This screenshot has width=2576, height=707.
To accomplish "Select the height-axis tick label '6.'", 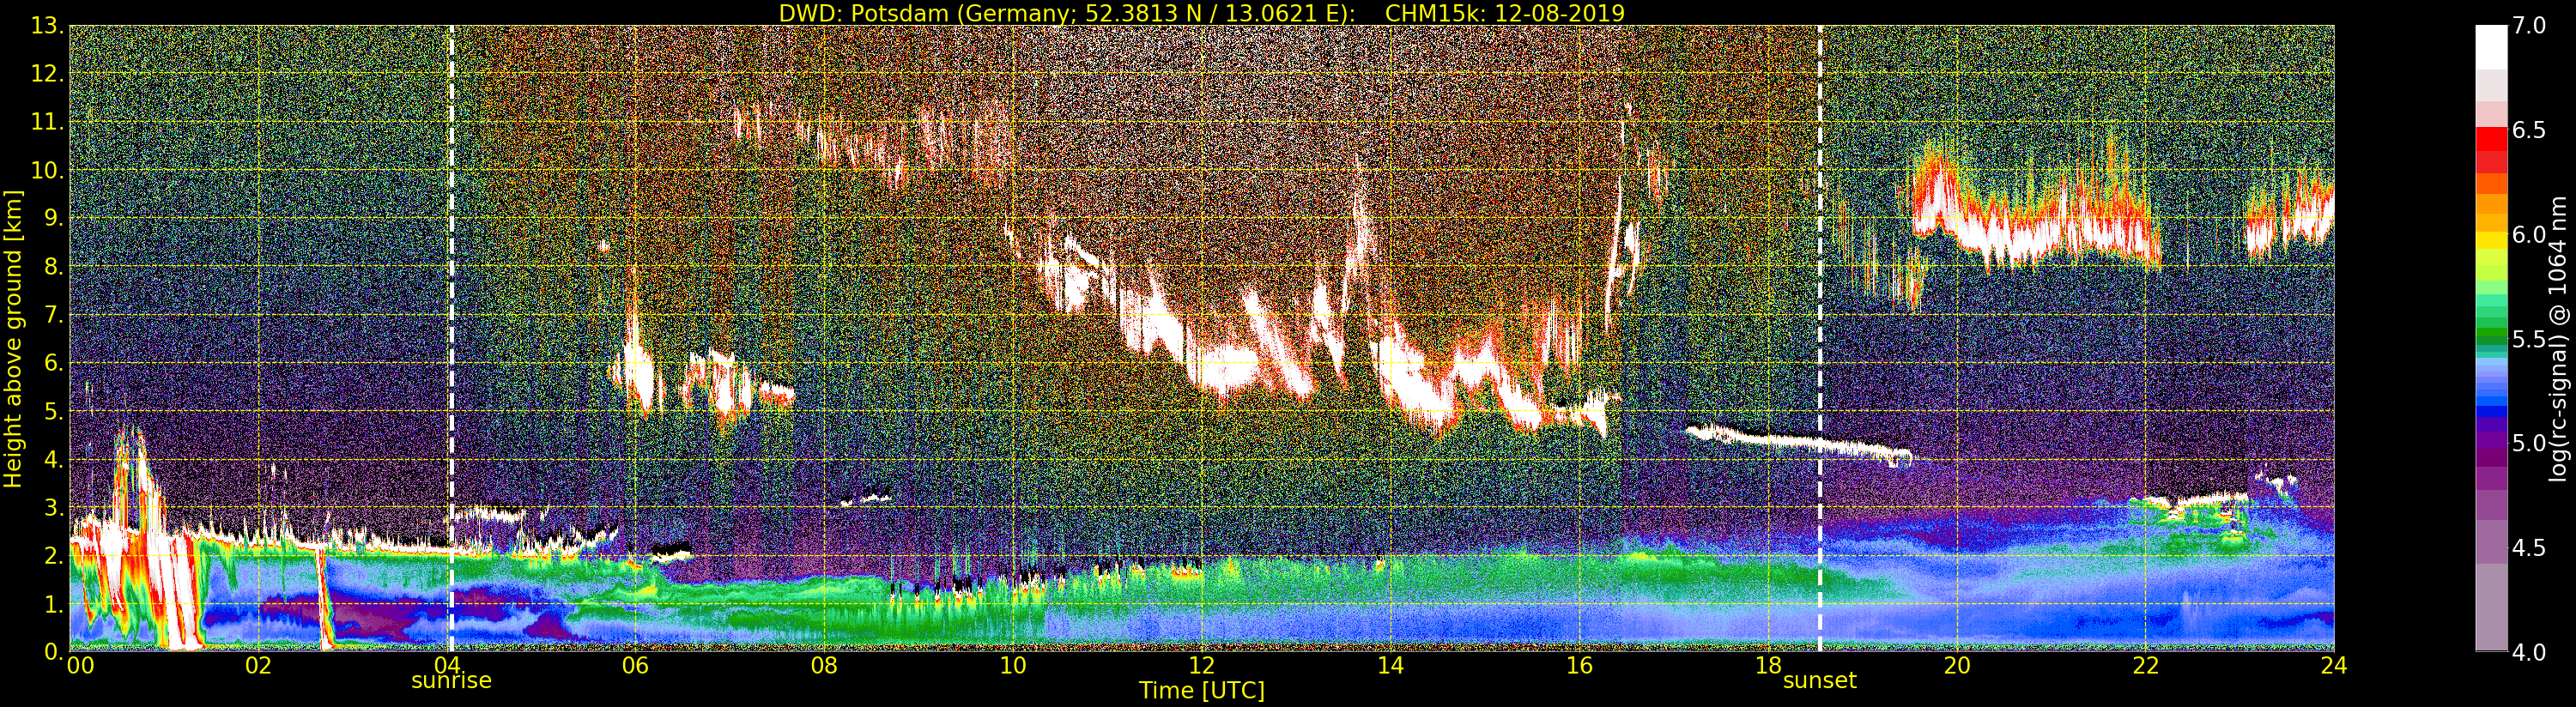I will coord(54,363).
